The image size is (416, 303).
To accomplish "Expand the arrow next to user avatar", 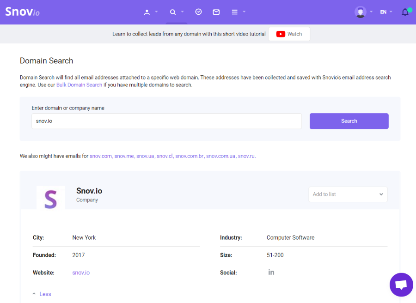I will tap(371, 12).
